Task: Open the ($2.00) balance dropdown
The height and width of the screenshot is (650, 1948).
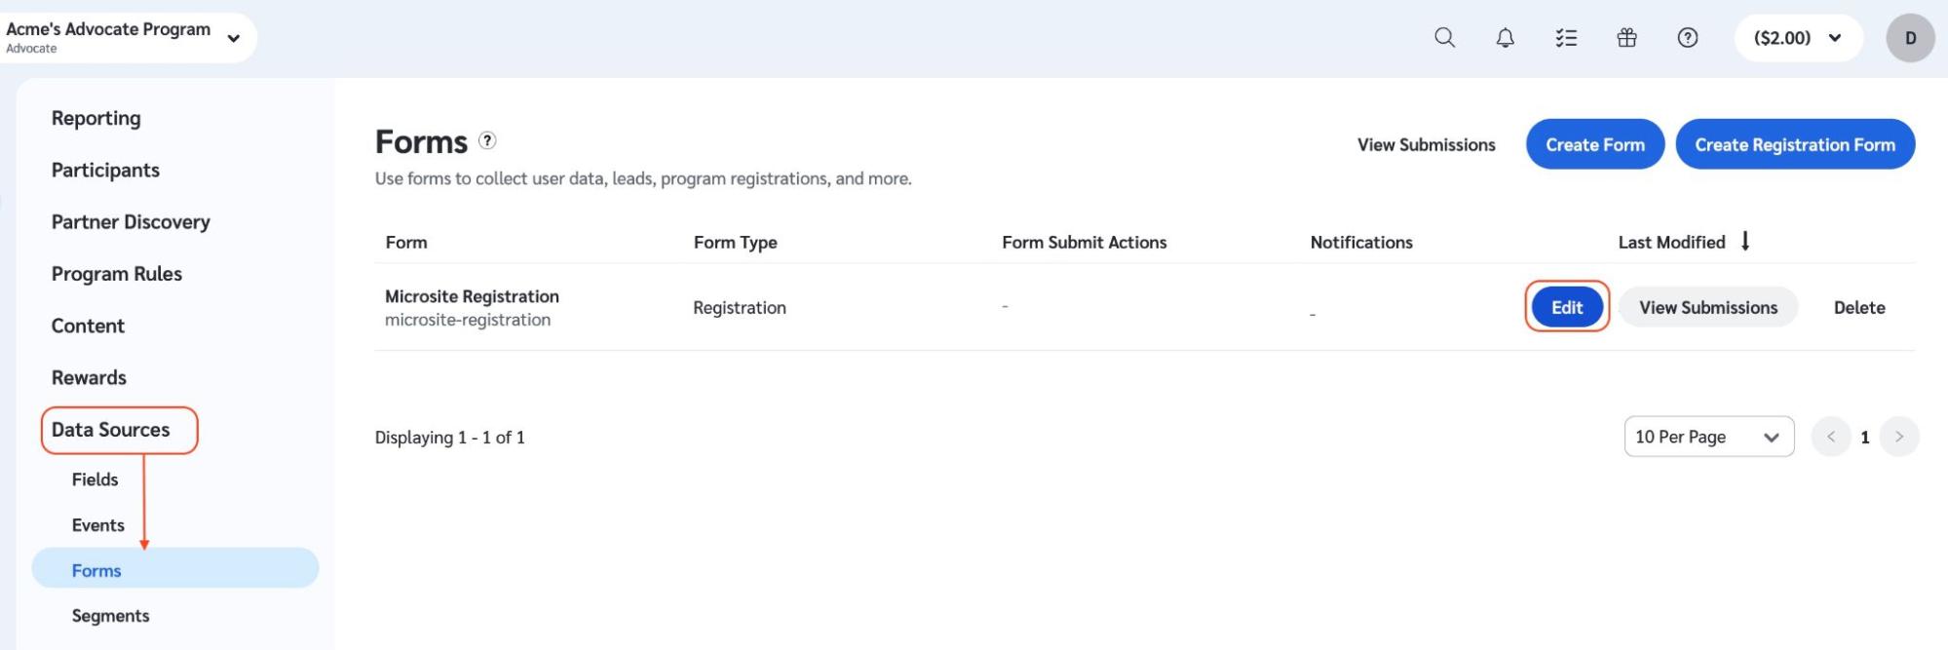Action: tap(1797, 38)
